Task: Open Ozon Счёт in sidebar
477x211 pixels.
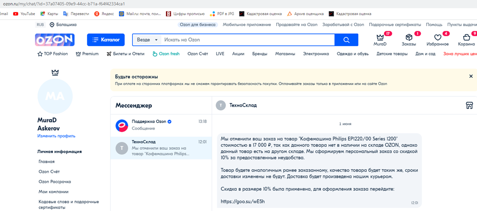Action: point(49,171)
